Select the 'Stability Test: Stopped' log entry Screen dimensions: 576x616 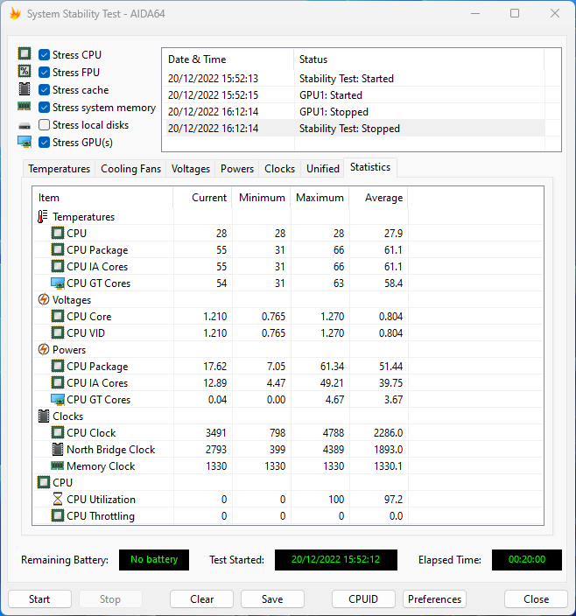point(355,129)
